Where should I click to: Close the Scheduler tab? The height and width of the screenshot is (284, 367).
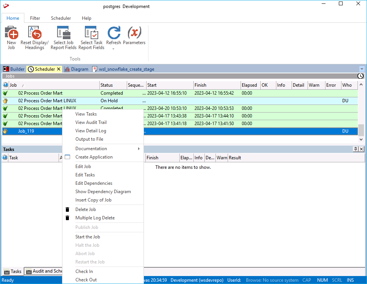pos(59,69)
